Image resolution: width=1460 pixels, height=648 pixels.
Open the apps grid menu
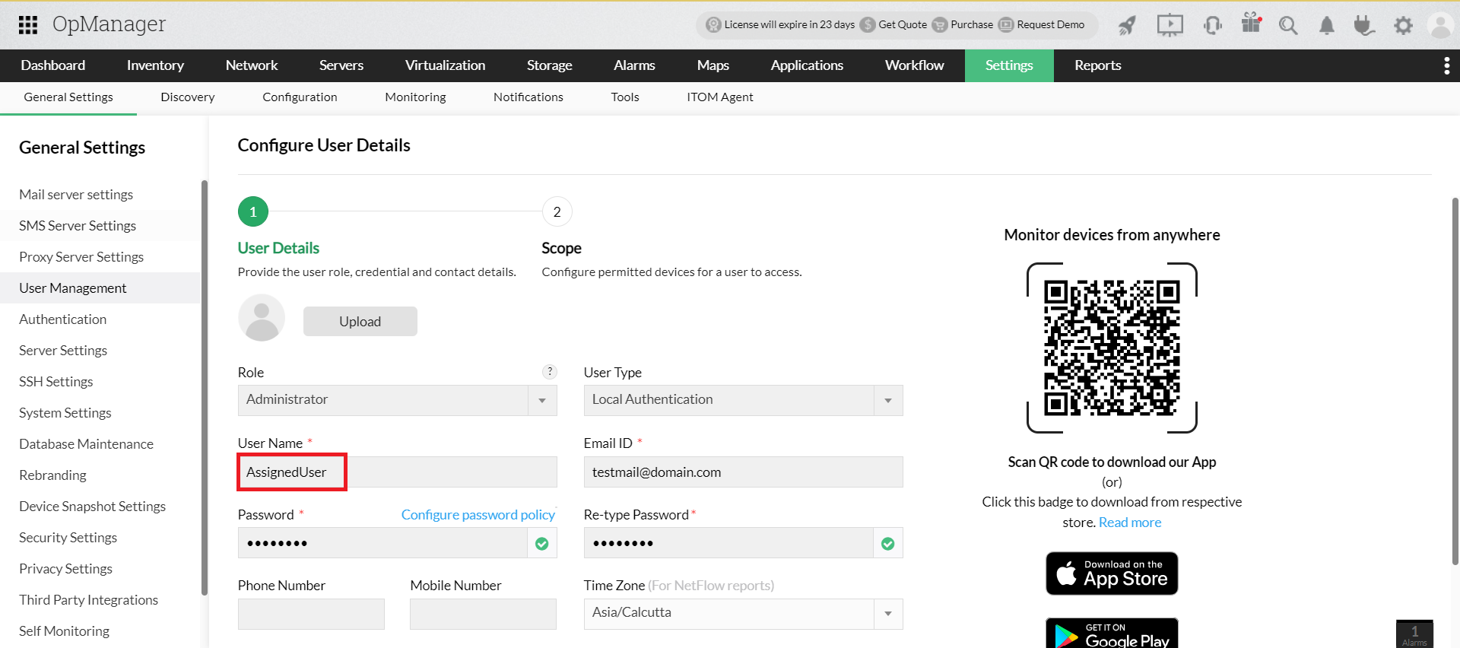tap(28, 25)
